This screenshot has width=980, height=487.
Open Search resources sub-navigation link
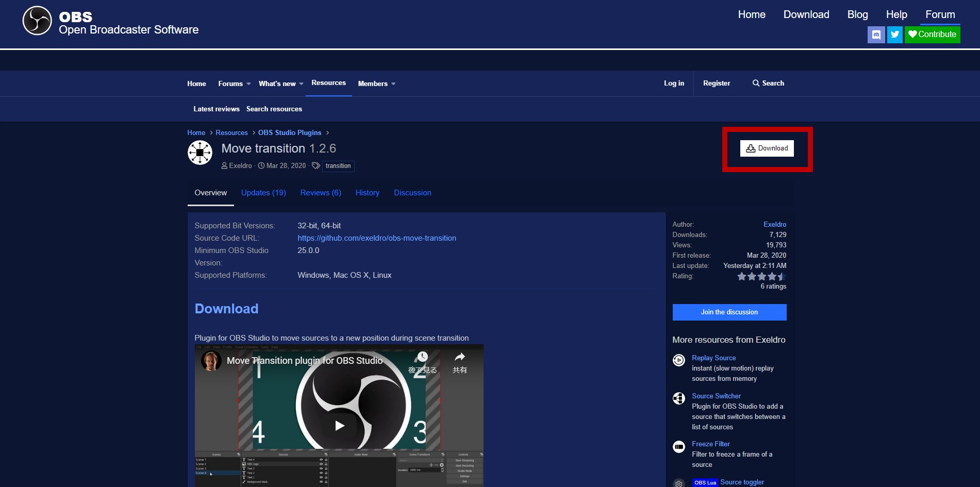tap(274, 109)
